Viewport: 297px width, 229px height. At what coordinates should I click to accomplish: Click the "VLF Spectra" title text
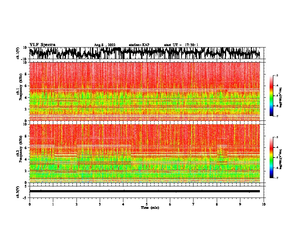coord(42,45)
